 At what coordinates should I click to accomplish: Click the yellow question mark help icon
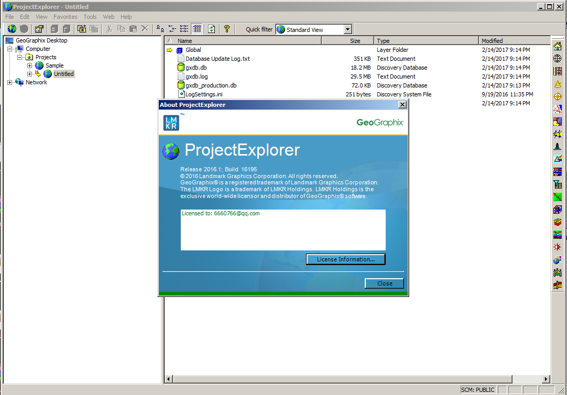[227, 29]
